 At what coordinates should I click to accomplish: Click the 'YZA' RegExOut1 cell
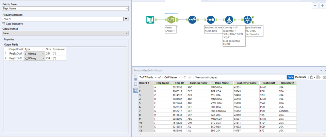269,115
